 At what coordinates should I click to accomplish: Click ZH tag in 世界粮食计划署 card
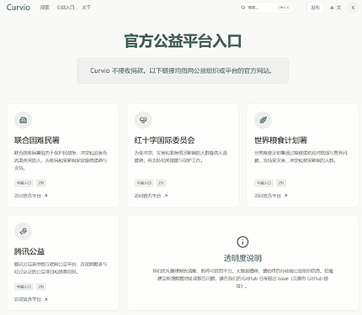pos(281,183)
